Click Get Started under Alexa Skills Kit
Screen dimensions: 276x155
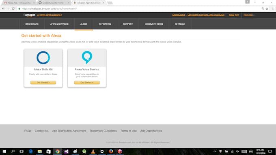click(x=43, y=83)
